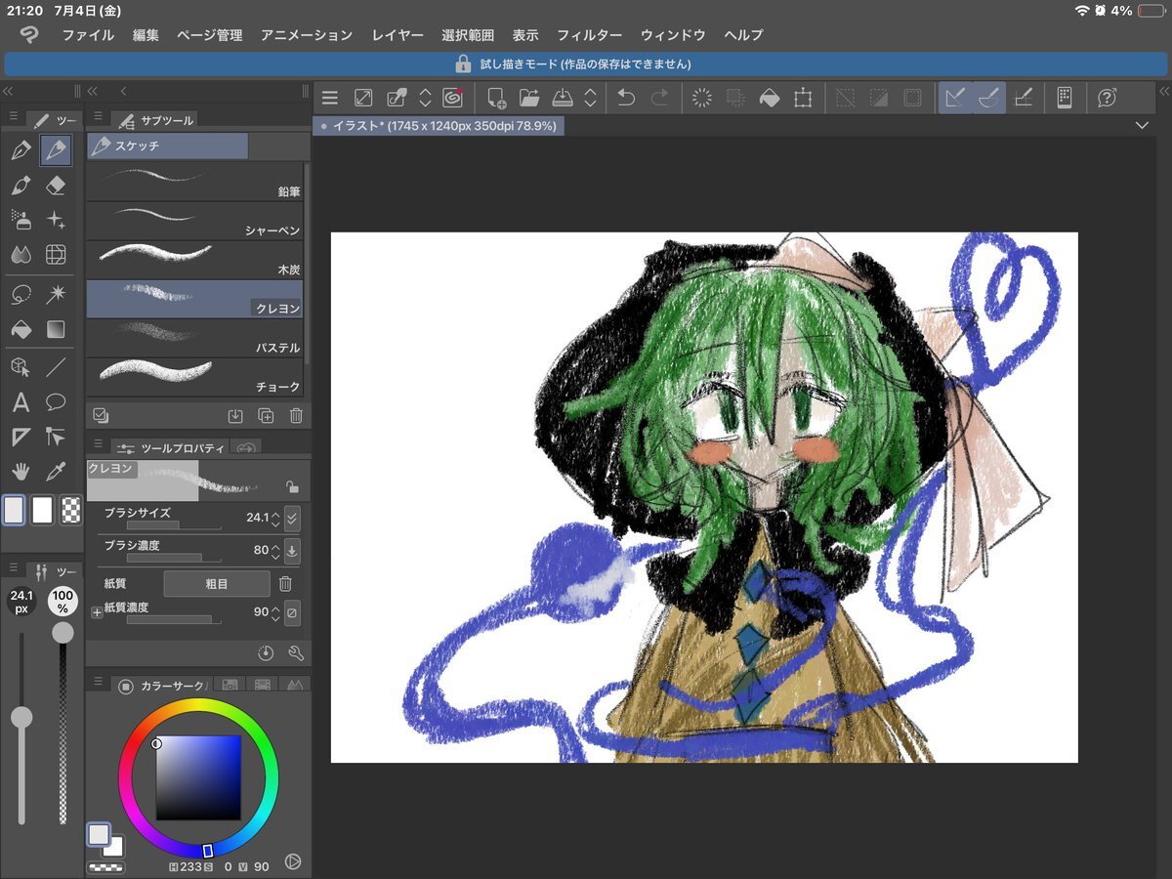
Task: Click the Save icon in command bar
Action: pyautogui.click(x=563, y=98)
